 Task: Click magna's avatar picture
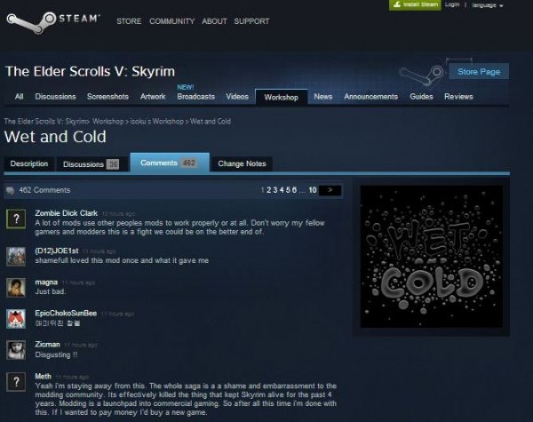[16, 288]
